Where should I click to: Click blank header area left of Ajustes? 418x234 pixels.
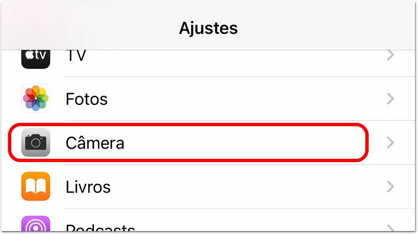(84, 28)
